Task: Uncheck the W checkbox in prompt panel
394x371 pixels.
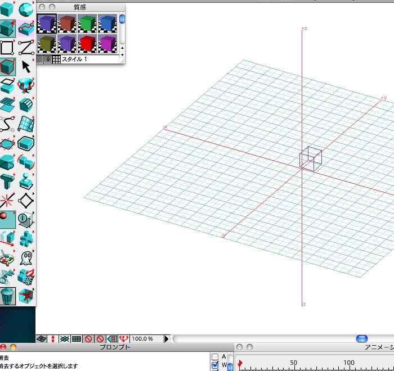Action: 215,365
